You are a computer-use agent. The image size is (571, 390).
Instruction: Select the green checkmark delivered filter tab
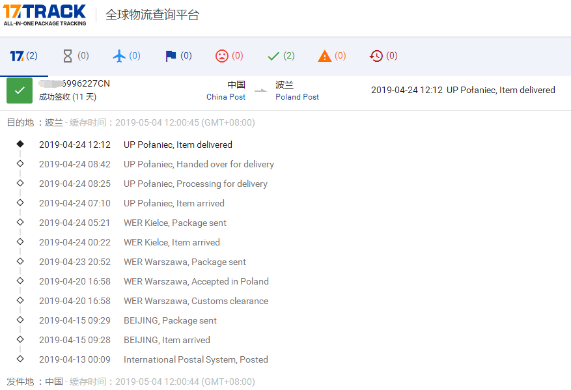(x=281, y=56)
